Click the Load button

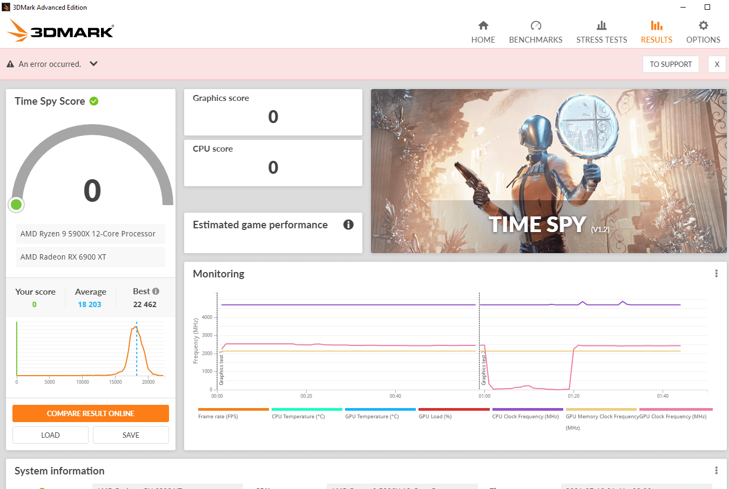[x=50, y=435]
